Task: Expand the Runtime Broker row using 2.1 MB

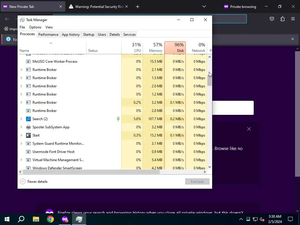Action: [21, 70]
